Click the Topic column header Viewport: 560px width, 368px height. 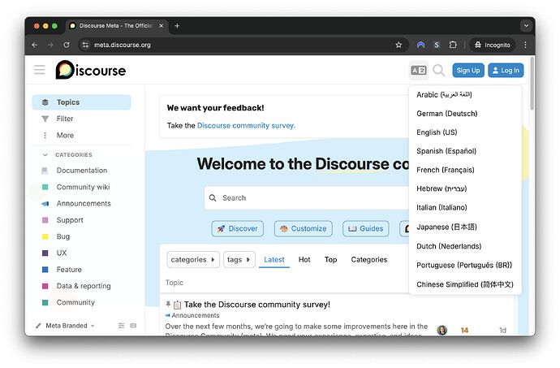(x=174, y=283)
